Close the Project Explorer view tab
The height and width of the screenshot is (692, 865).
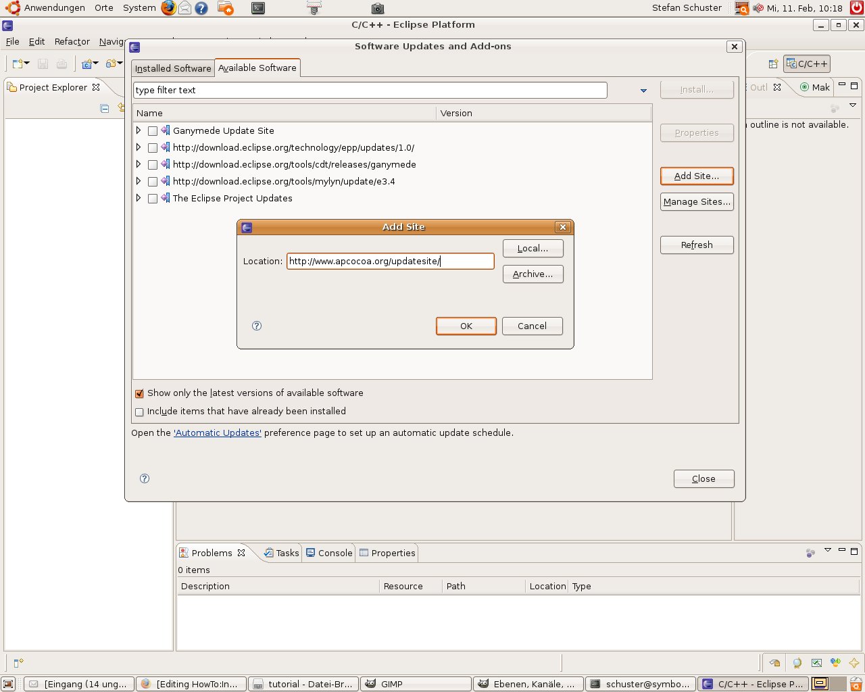pos(96,87)
